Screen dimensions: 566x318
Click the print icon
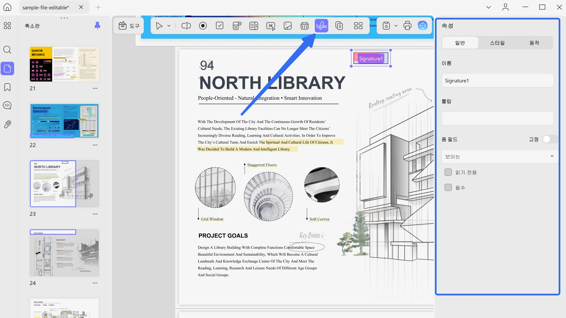click(x=407, y=26)
